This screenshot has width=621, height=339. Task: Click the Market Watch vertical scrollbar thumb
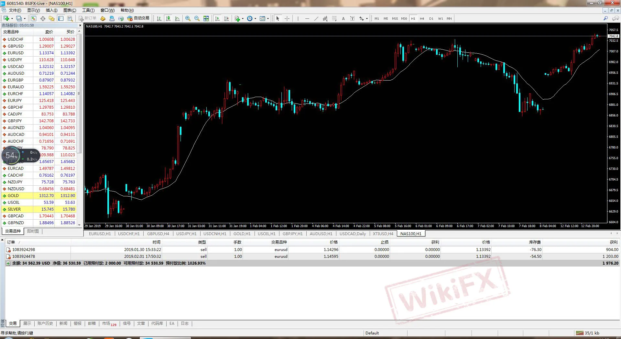point(79,94)
